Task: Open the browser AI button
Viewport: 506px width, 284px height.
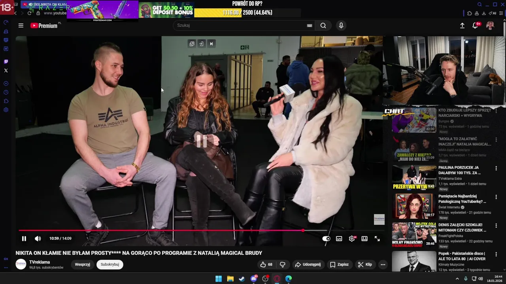Action: (493, 13)
